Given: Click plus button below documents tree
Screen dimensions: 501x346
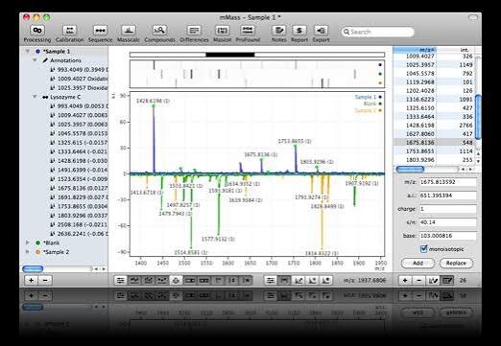Looking at the screenshot, I should [x=31, y=280].
